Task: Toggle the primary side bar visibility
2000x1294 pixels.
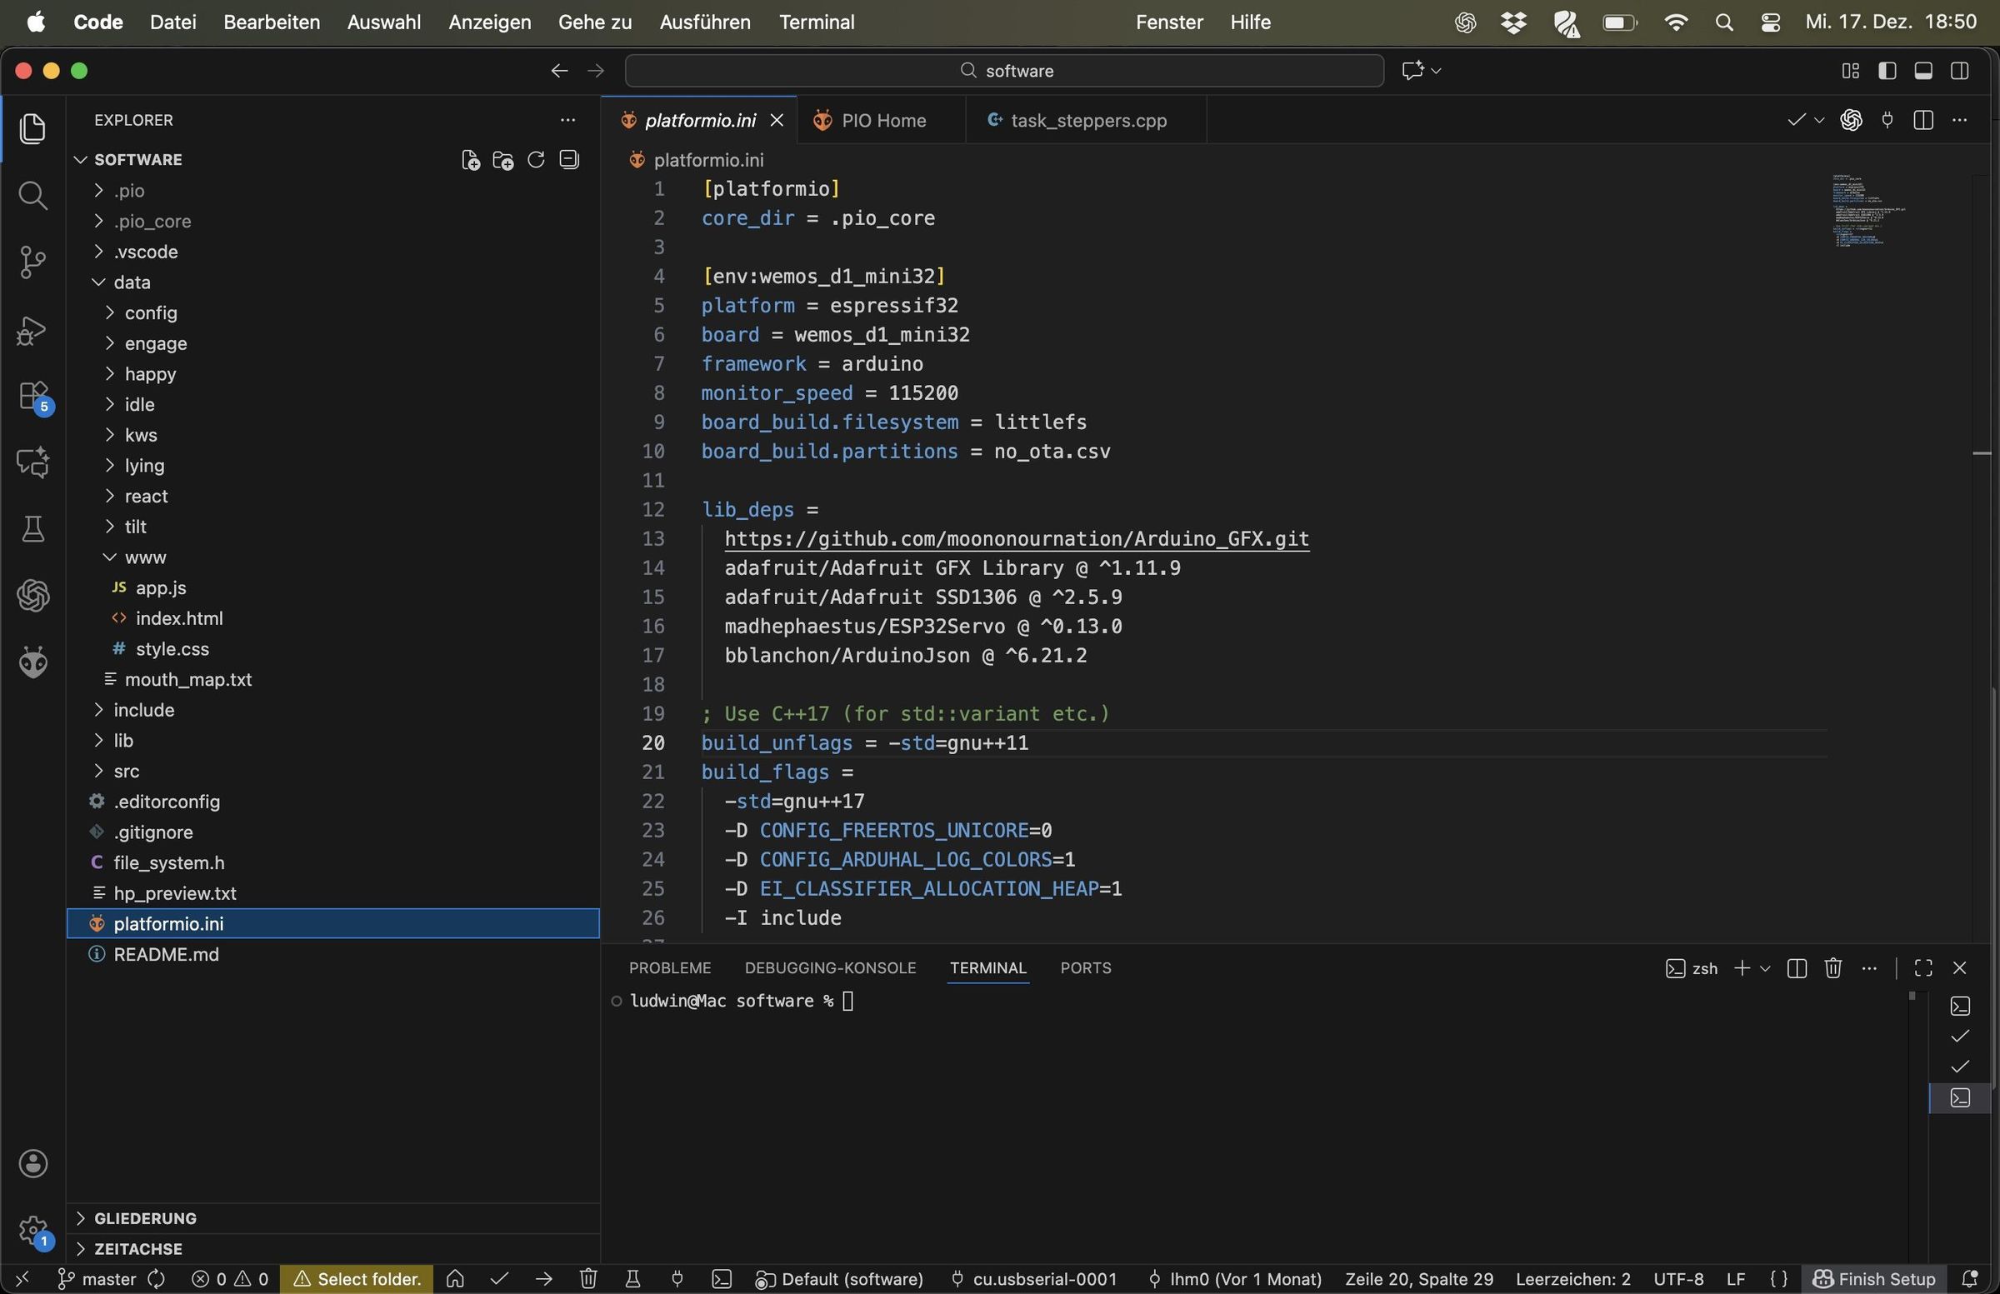Action: (1887, 71)
